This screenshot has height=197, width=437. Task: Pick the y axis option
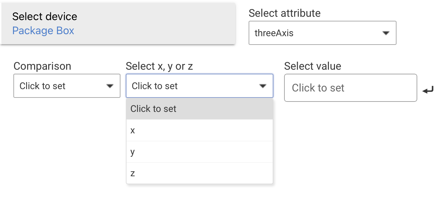(199, 152)
